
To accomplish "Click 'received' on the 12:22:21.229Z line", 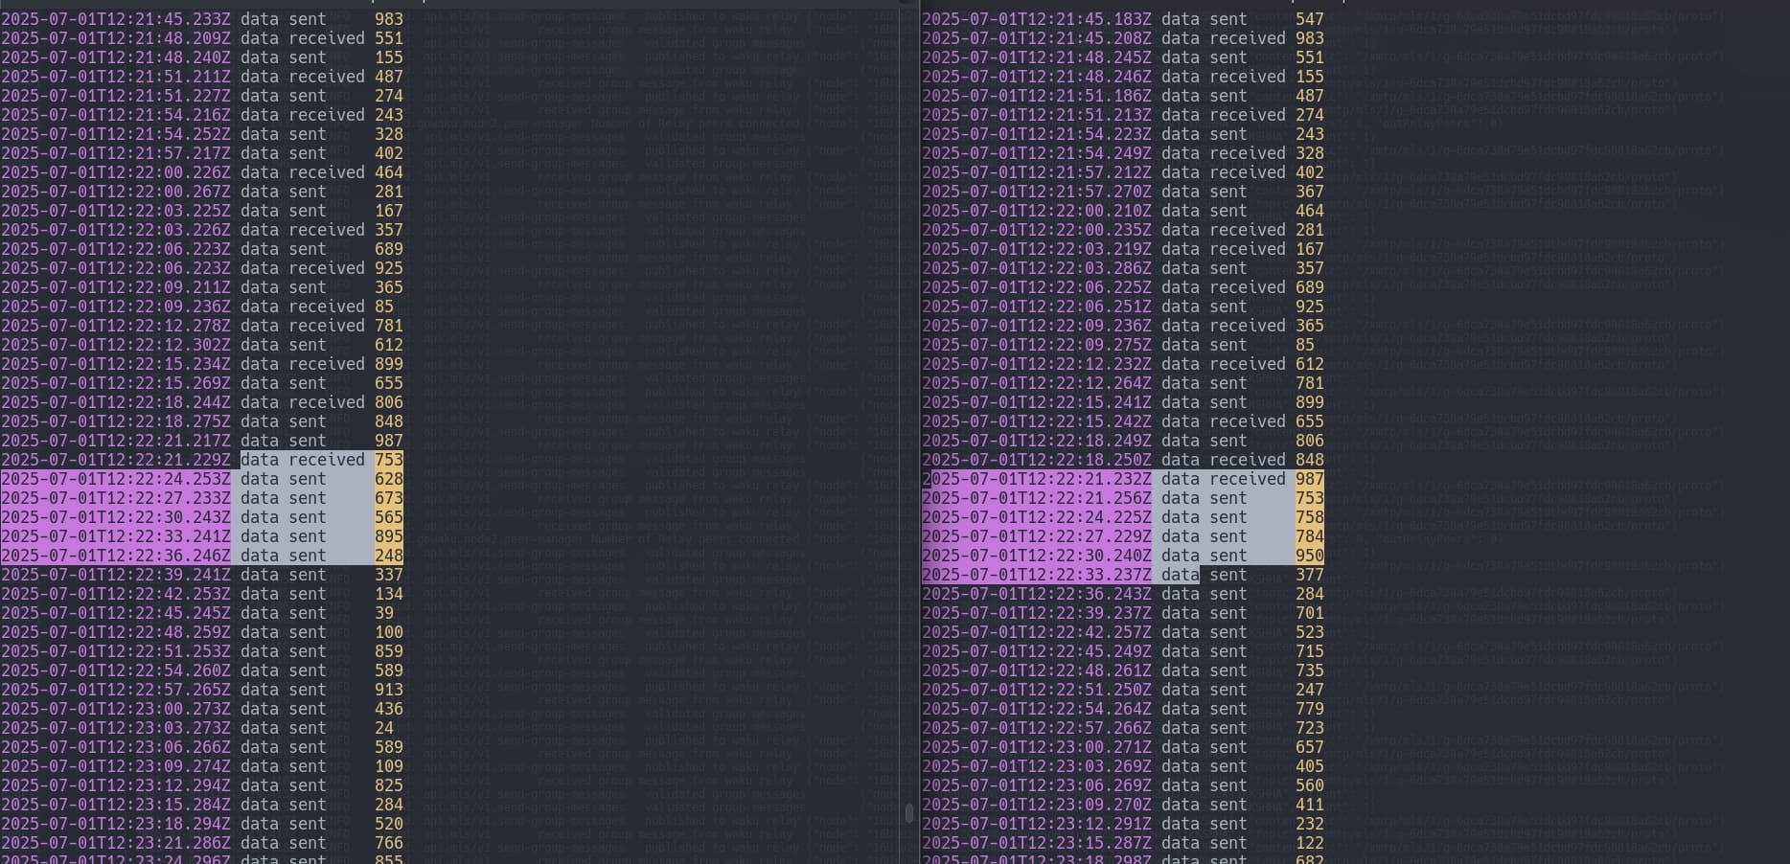I will point(326,460).
